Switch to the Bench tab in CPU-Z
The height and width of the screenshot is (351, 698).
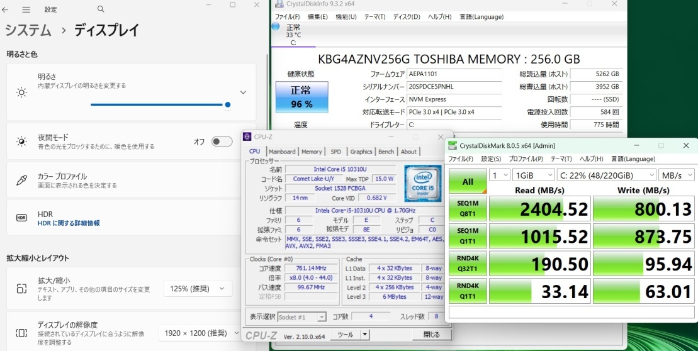point(386,152)
